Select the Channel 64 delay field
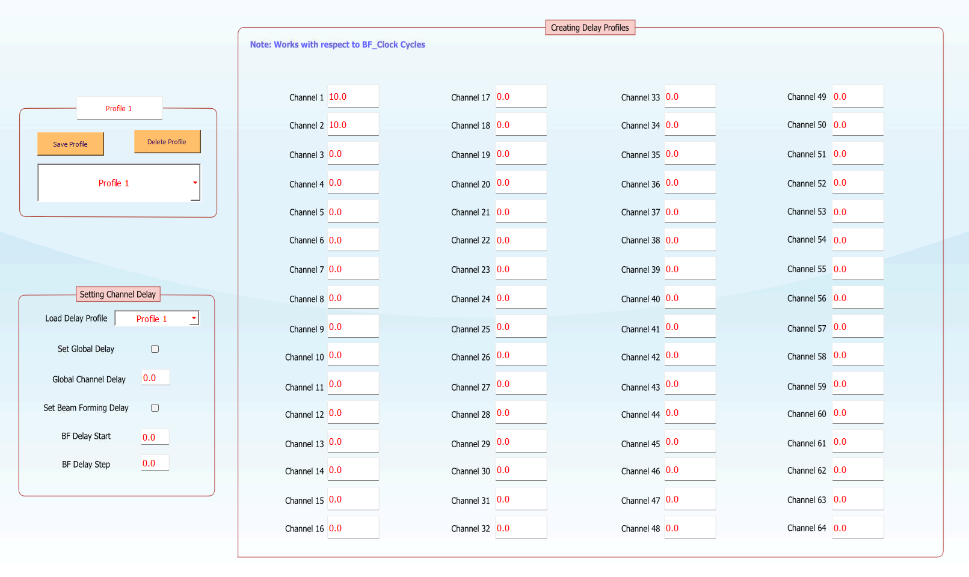The width and height of the screenshot is (969, 577). (857, 527)
